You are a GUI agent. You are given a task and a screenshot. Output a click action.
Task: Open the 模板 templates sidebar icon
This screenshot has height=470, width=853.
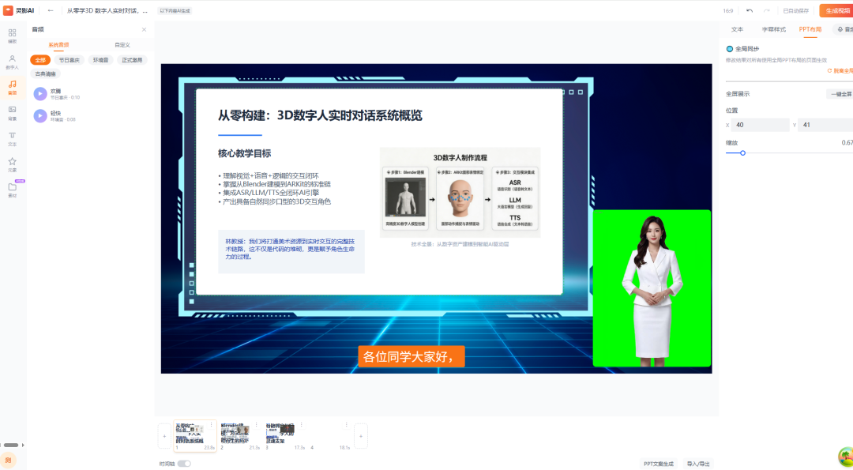(12, 36)
